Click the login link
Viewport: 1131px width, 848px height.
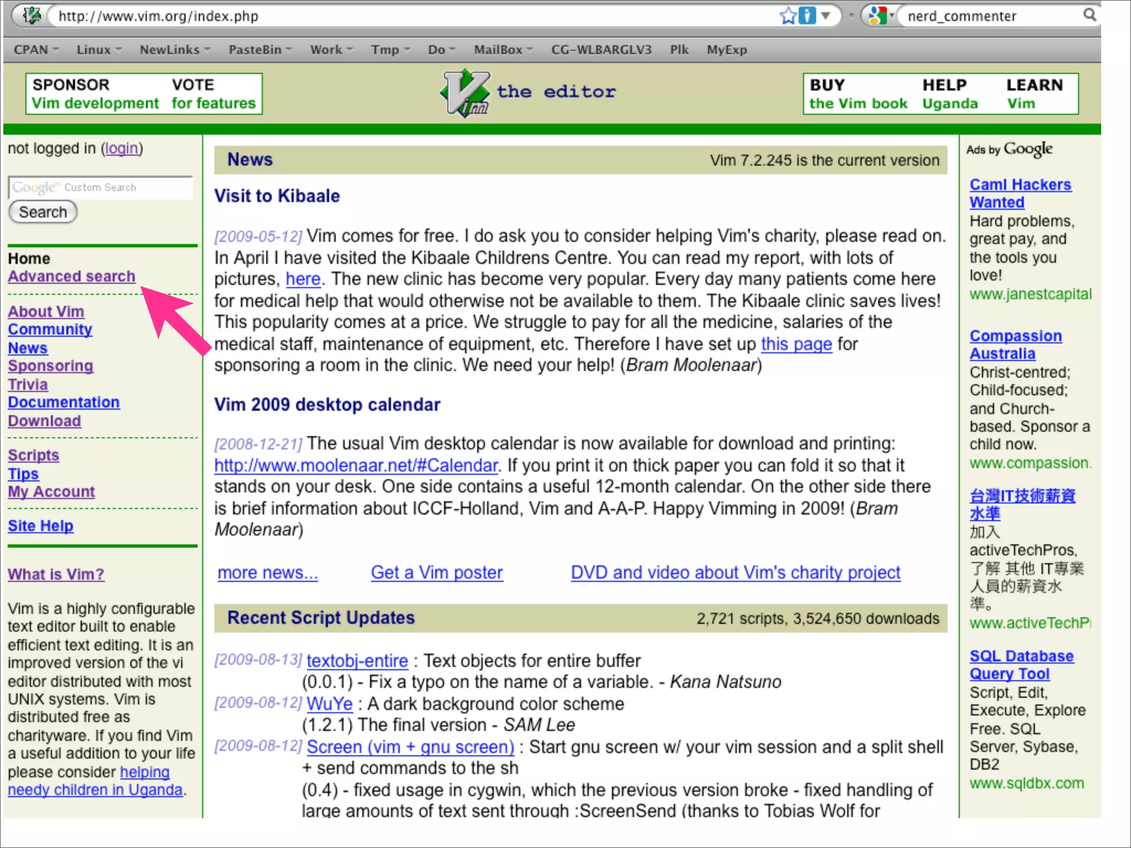point(121,149)
